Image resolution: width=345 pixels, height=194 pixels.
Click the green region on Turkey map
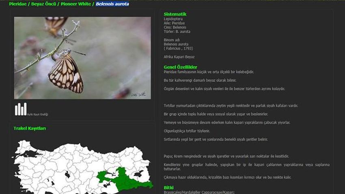click(127, 180)
